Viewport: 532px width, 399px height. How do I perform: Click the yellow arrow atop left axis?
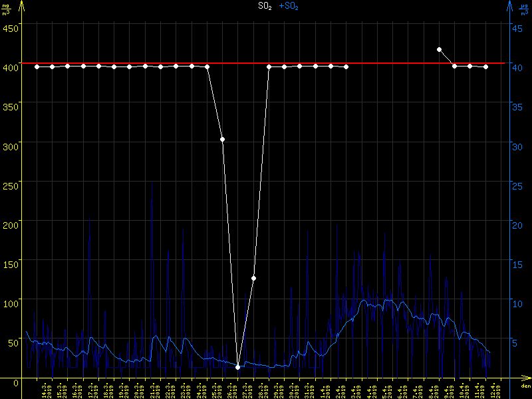click(23, 5)
